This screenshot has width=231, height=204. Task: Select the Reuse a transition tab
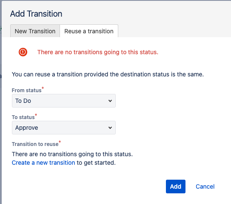pos(89,31)
